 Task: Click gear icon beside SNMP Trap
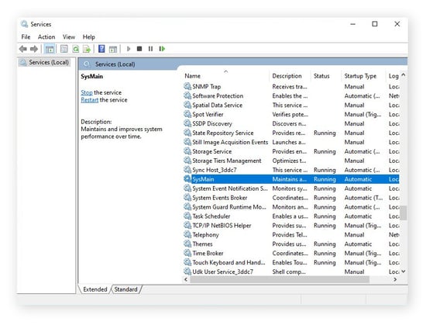click(187, 86)
